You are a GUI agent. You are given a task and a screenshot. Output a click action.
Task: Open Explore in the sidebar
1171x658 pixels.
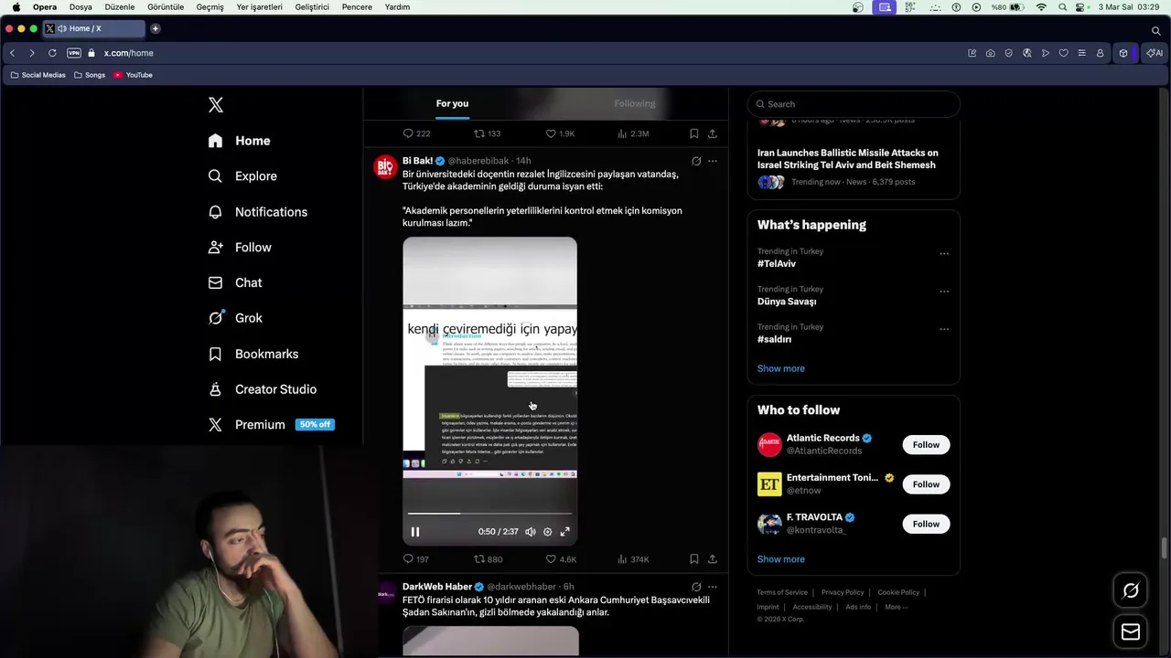[x=242, y=176]
